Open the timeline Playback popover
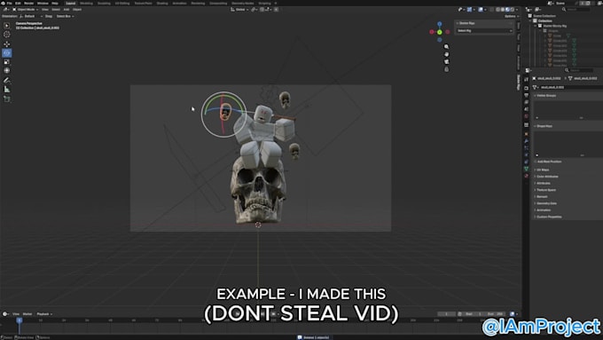 click(x=44, y=314)
